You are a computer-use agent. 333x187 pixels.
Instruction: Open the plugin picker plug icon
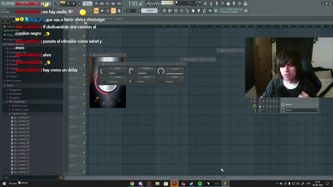[x=199, y=11]
